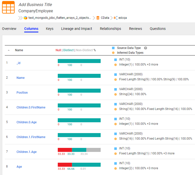The width and height of the screenshot is (195, 175).
Task: Click the _id row profile bar
Action: coord(79,61)
